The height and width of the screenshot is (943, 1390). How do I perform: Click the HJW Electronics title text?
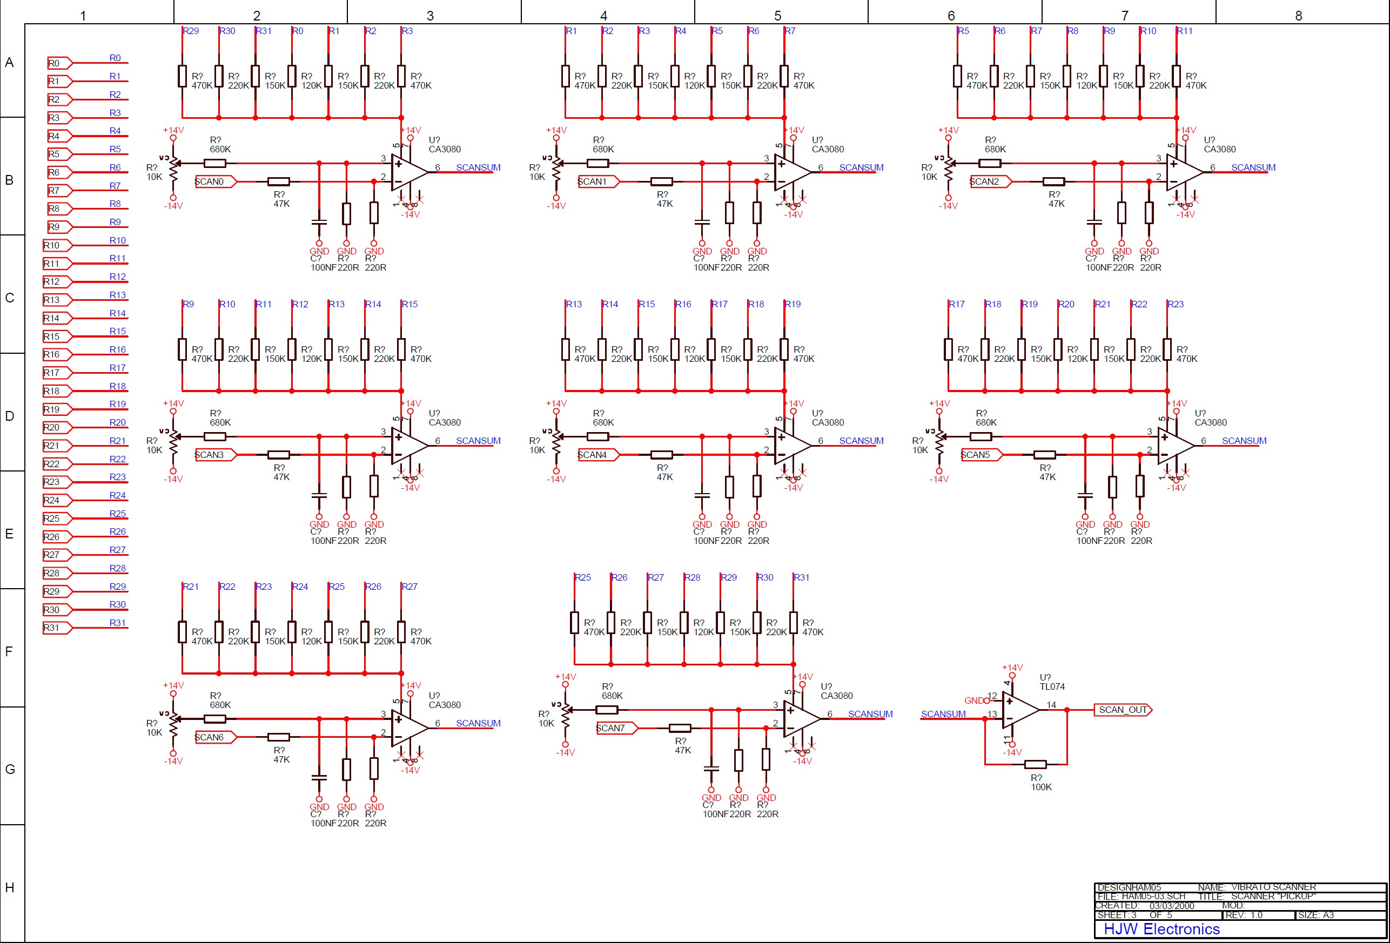pyautogui.click(x=1161, y=928)
